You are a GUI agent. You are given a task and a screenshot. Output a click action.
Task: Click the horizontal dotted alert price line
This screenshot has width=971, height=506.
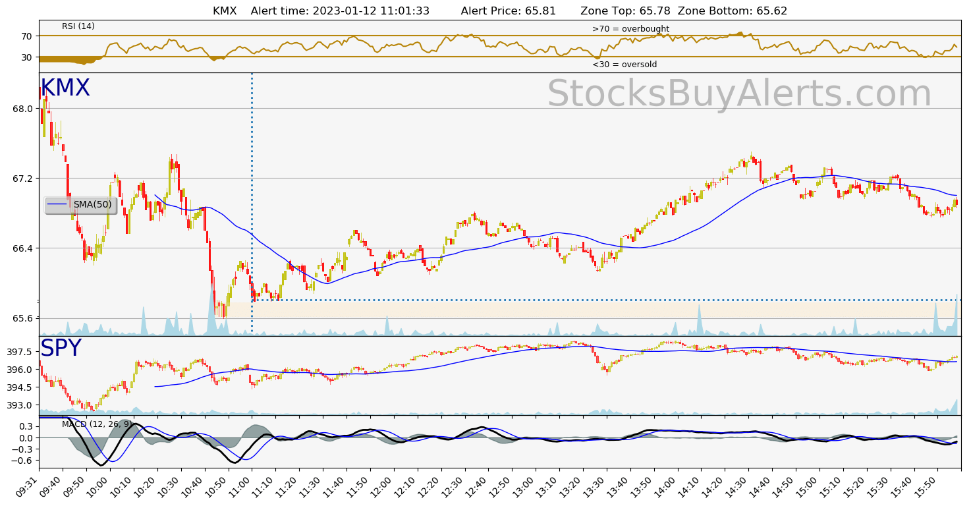click(605, 300)
